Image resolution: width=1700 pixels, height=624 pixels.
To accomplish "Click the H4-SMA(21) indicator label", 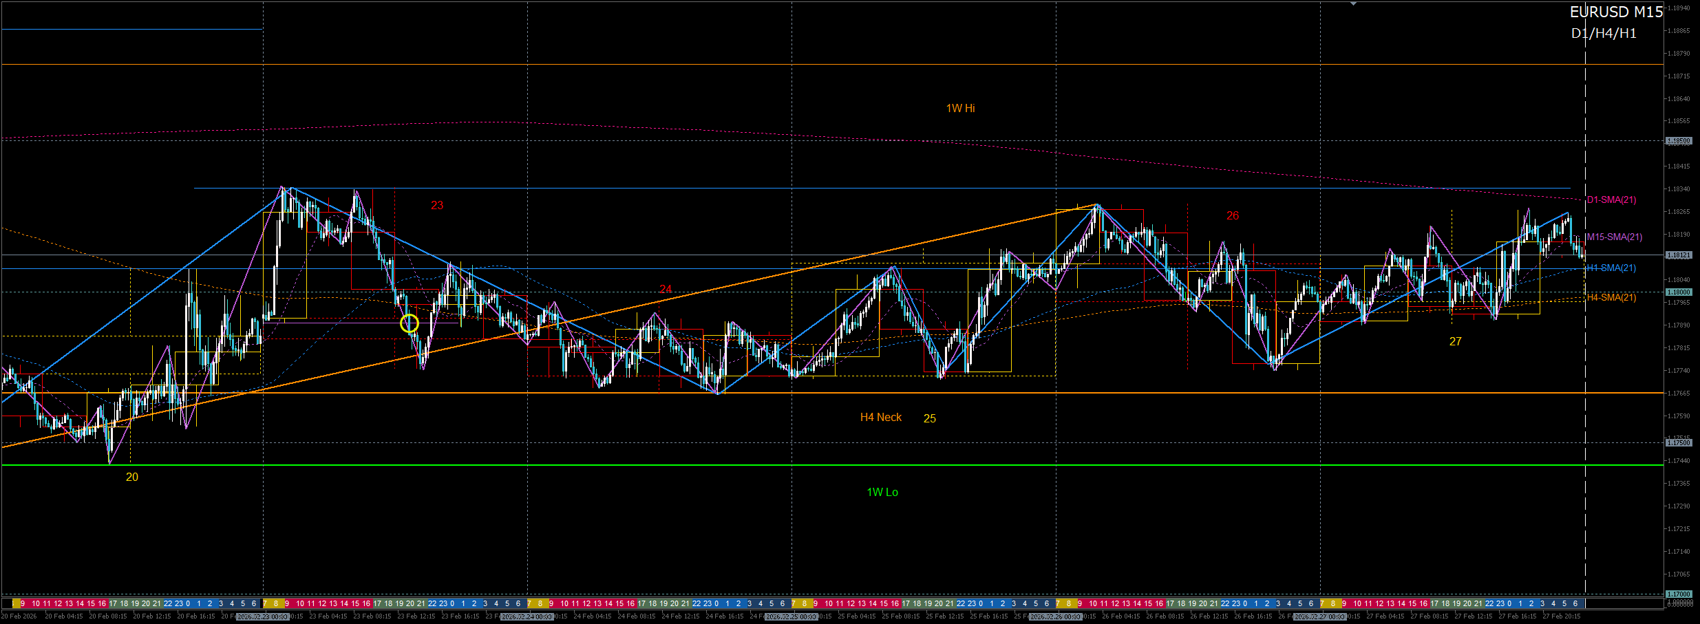I will pos(1611,298).
